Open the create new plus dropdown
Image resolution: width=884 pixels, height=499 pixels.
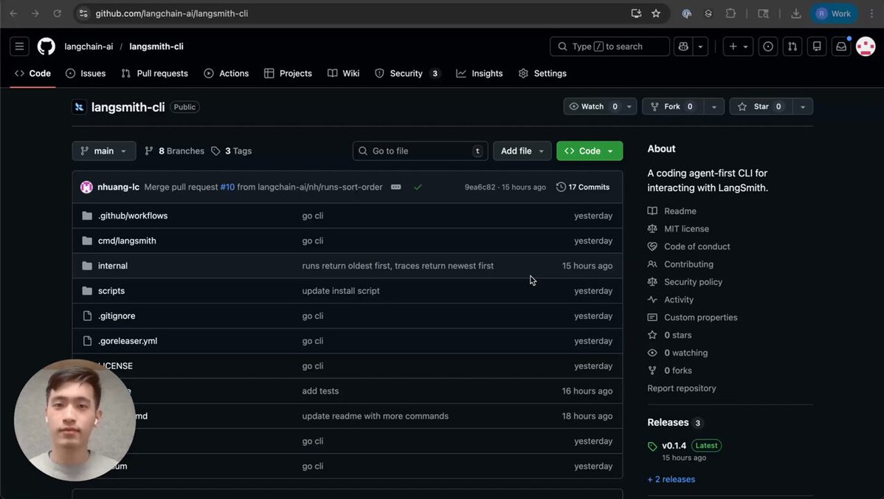tap(737, 47)
